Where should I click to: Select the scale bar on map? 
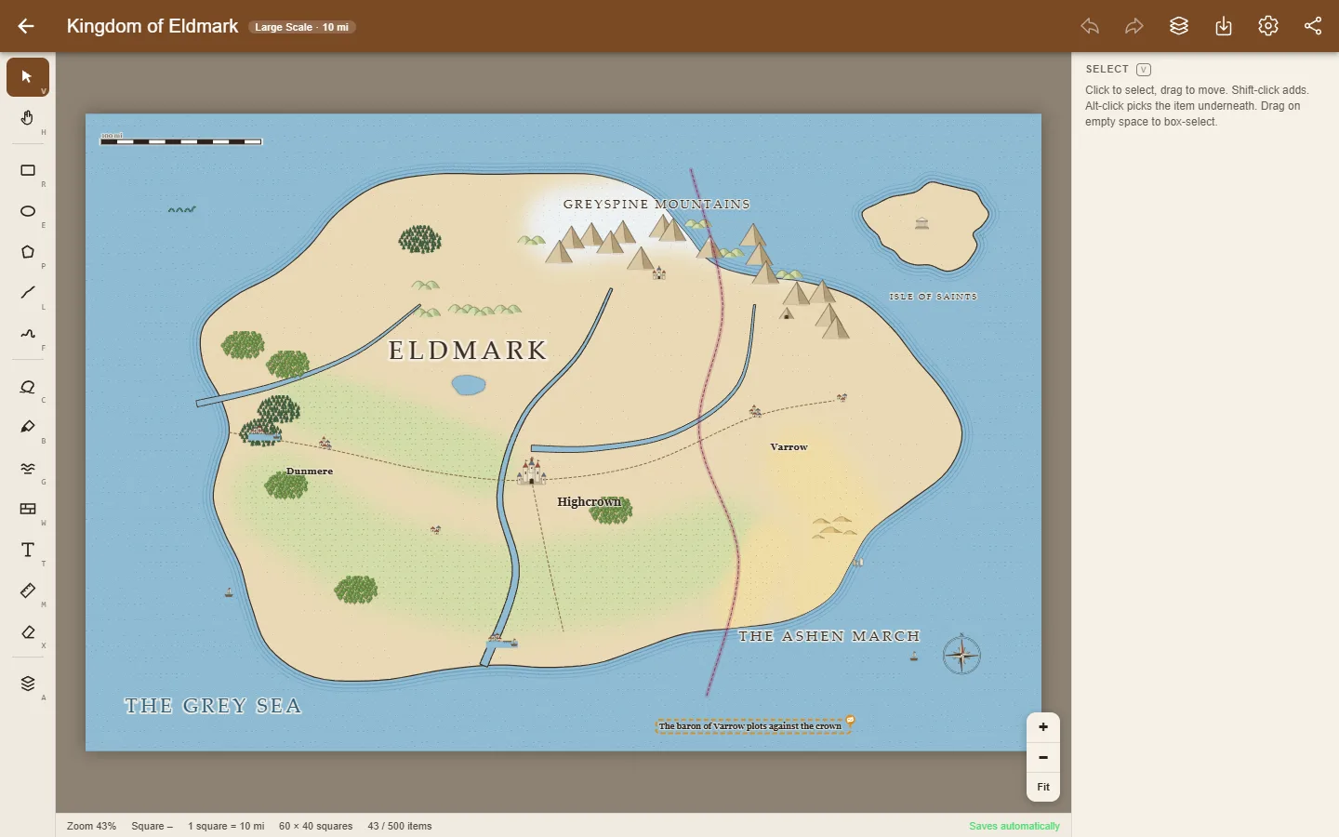click(x=181, y=140)
